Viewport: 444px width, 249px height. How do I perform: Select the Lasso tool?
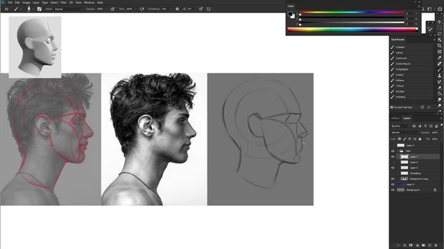coord(439,34)
